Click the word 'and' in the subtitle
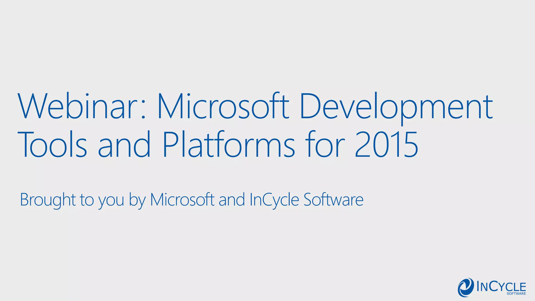 coord(232,200)
